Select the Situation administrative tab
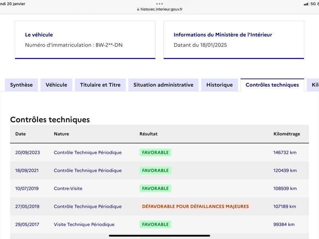Screen dimensions: 319x239 (163, 85)
